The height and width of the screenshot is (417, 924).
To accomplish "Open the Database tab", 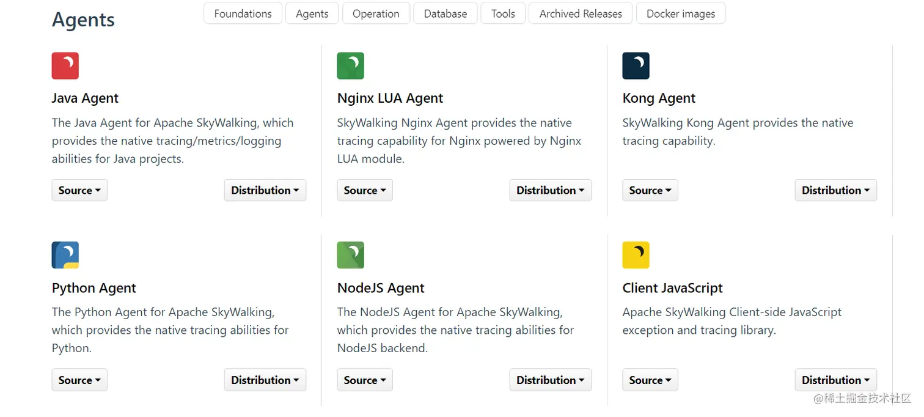I will 445,13.
